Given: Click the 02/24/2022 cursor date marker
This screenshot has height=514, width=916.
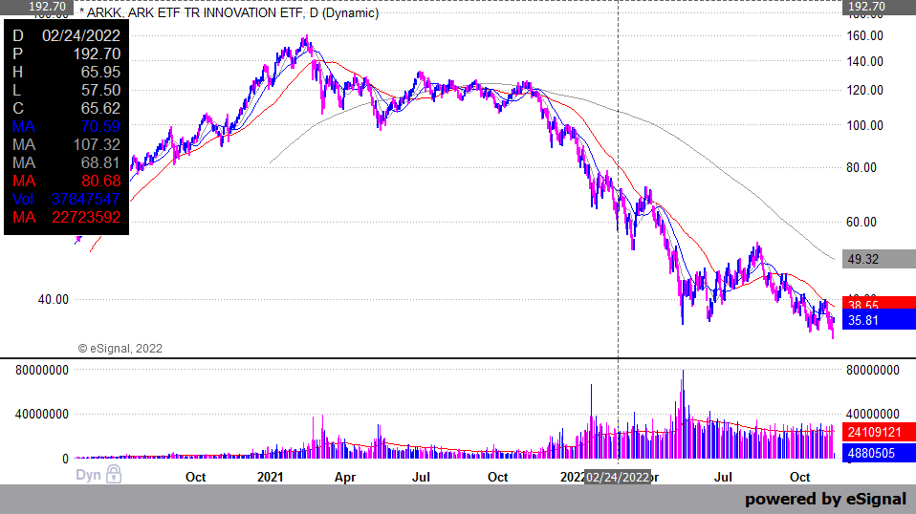Looking at the screenshot, I should 618,478.
